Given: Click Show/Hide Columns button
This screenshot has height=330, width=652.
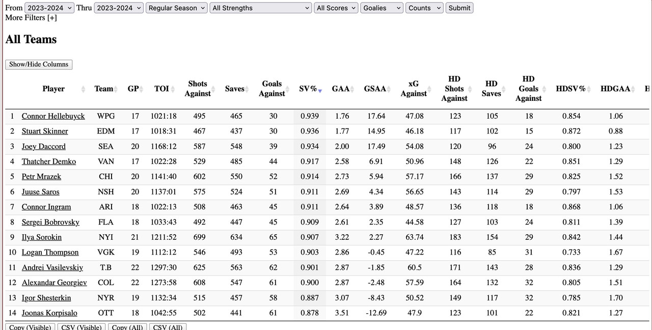Looking at the screenshot, I should point(39,64).
